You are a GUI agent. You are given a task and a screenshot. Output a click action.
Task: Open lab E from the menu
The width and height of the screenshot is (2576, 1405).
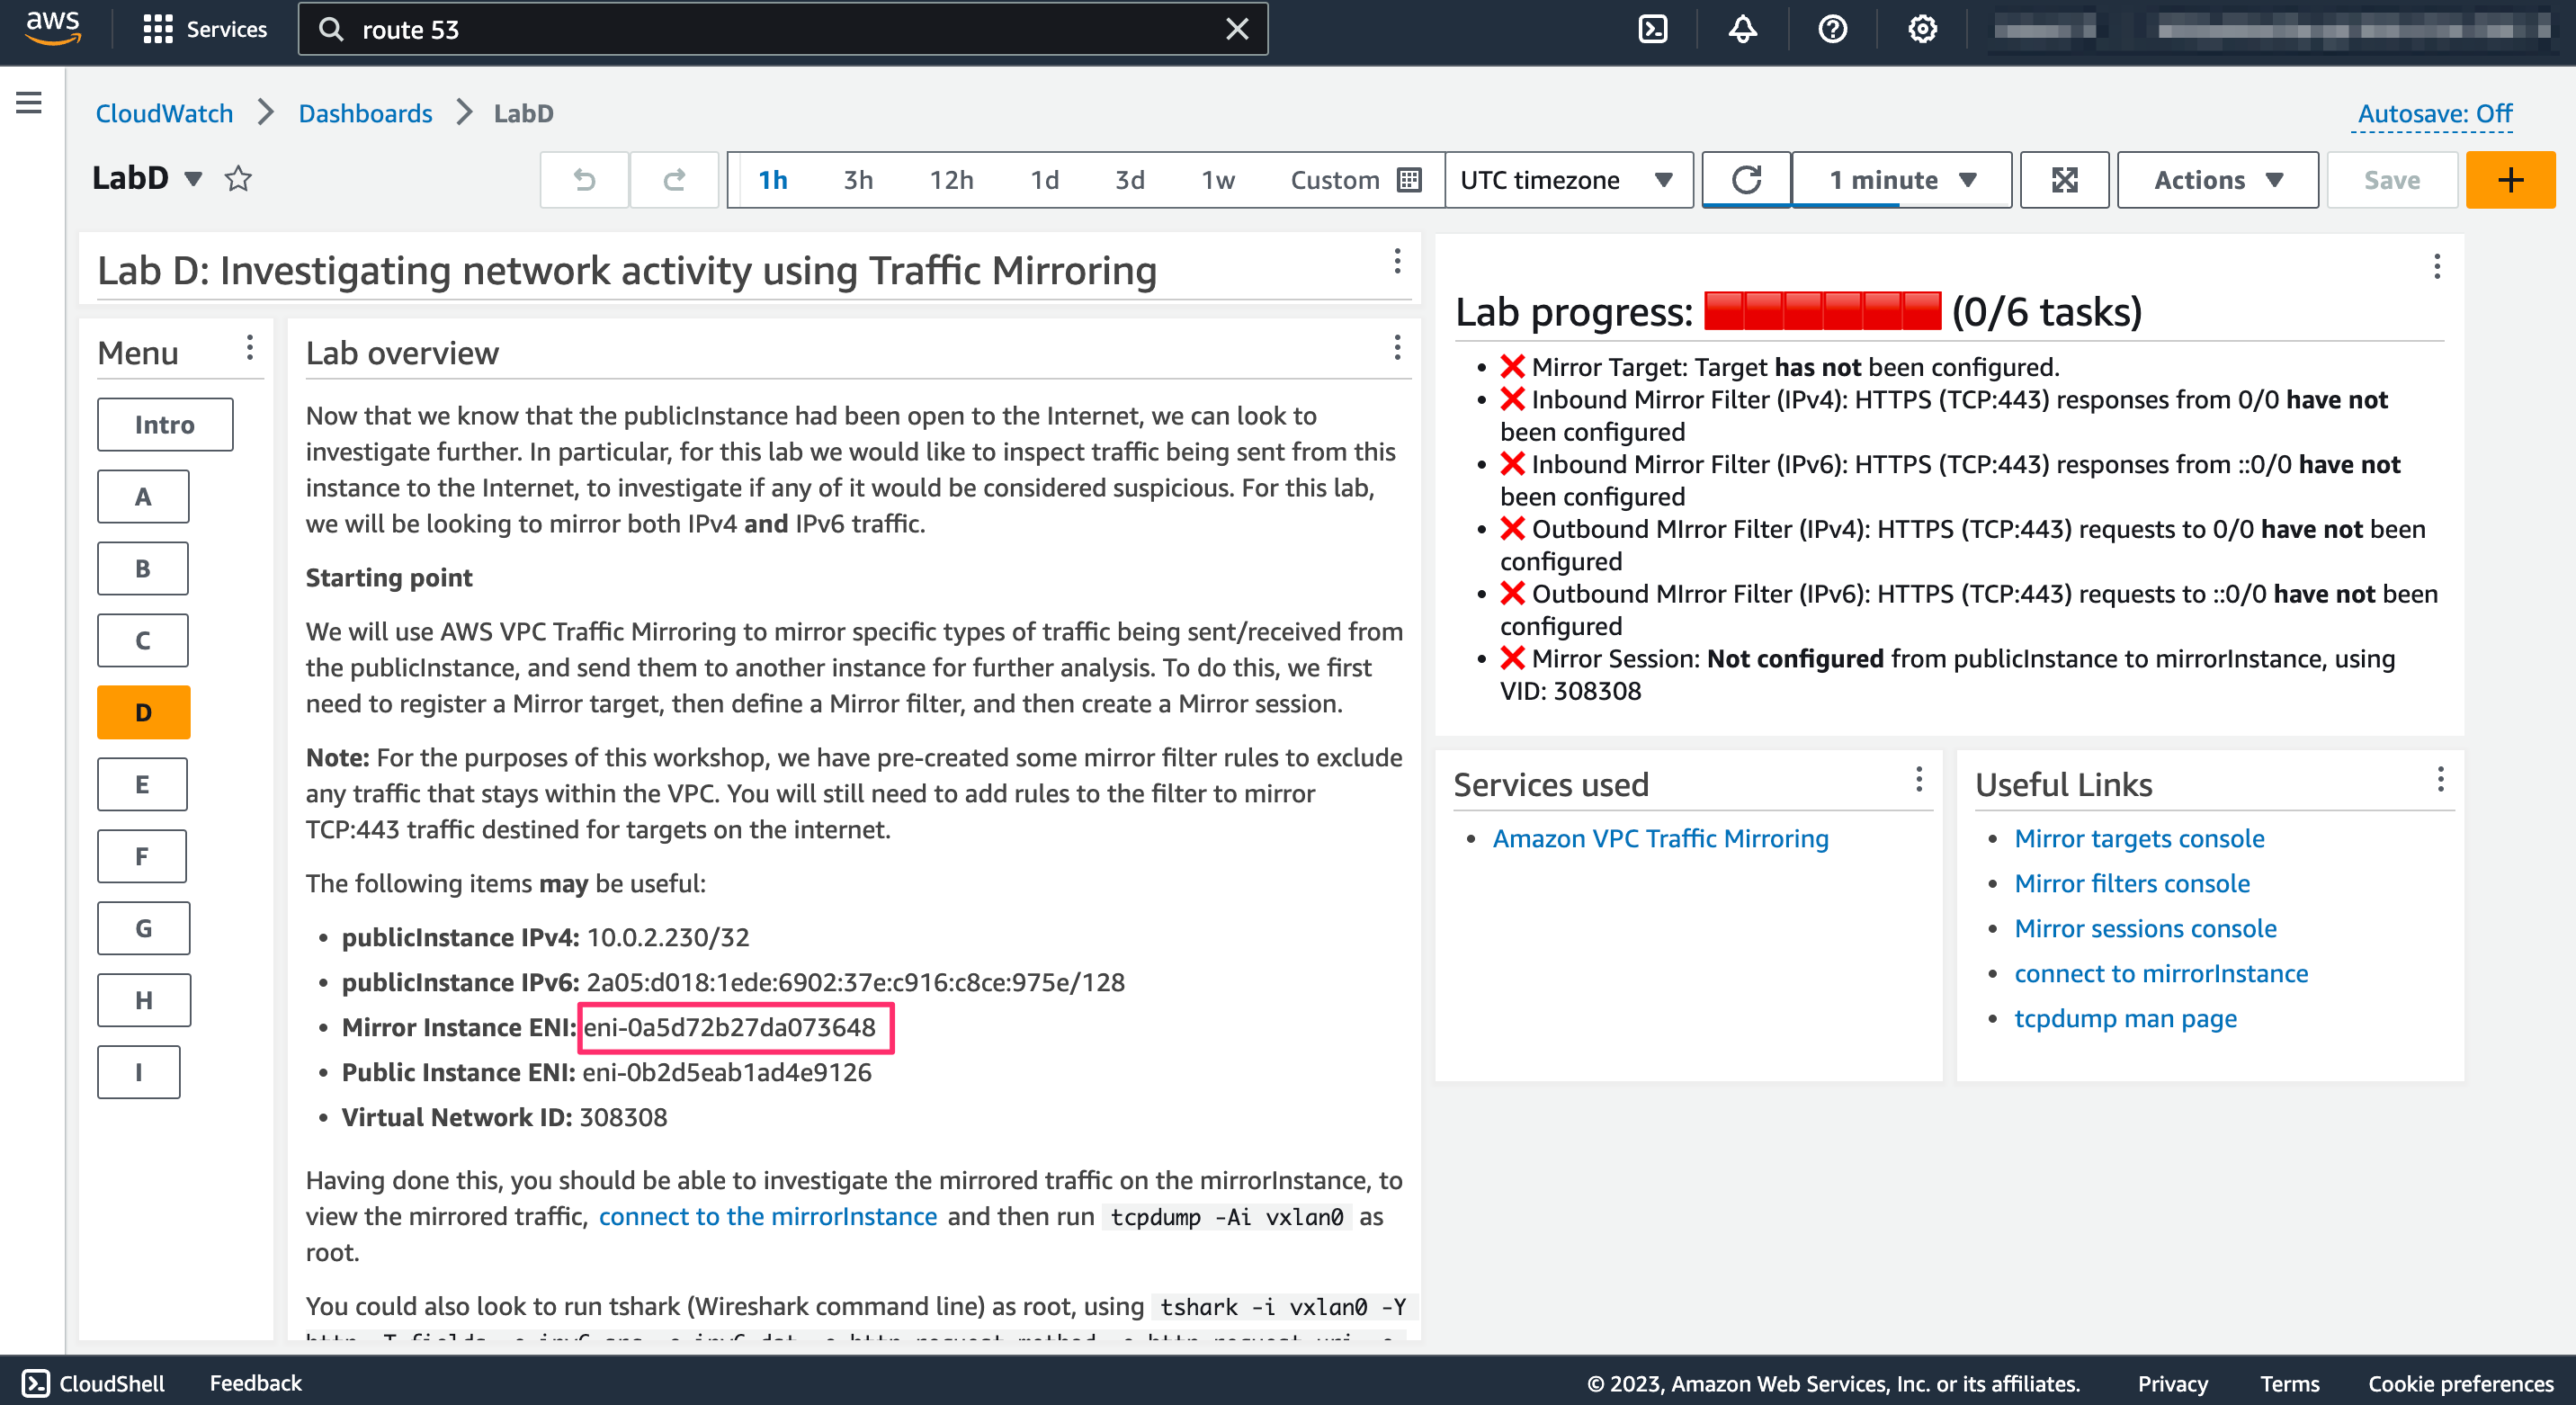tap(142, 784)
